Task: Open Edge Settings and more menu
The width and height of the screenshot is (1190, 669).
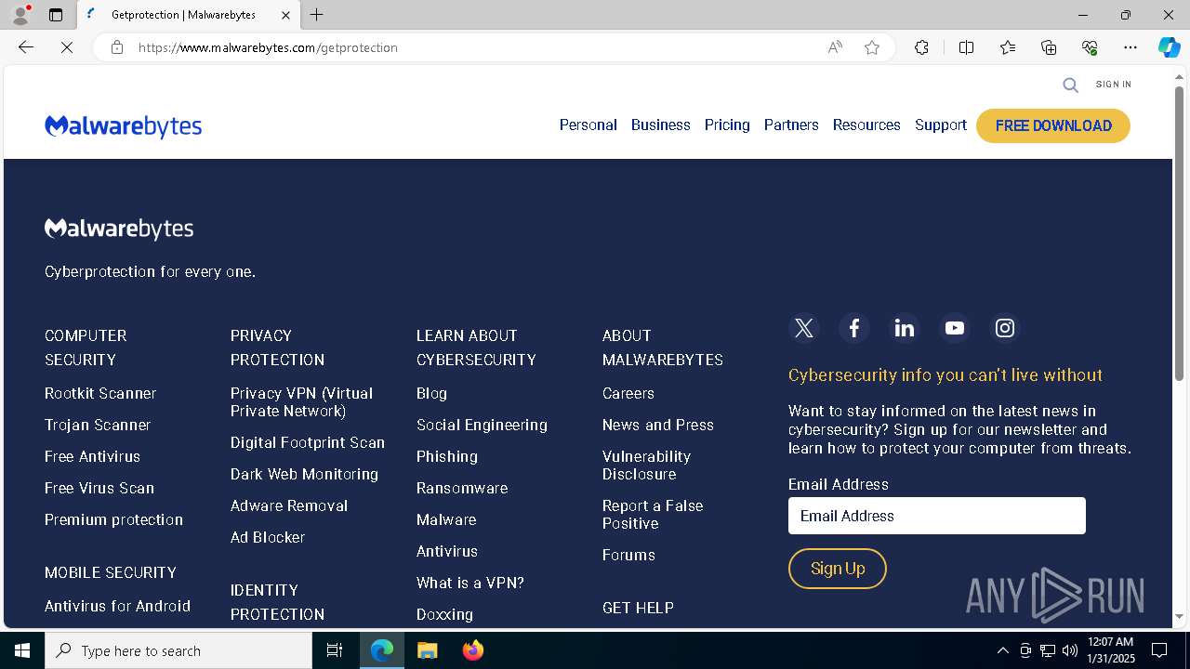Action: tap(1130, 47)
